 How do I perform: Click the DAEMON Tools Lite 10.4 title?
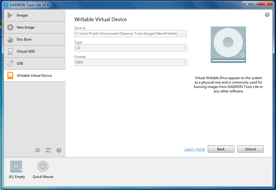(x=29, y=5)
